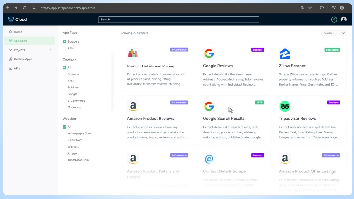
Task: Open the browser extensions puzzle icon
Action: tap(322, 8)
